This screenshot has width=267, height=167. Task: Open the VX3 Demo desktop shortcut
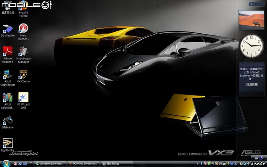(23, 76)
